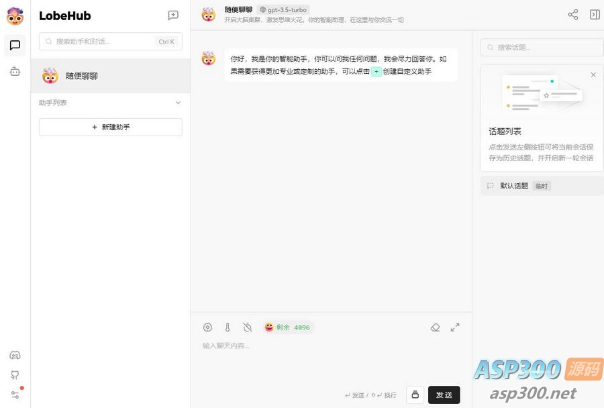Click the bot avatar beside welcome message

(209, 58)
